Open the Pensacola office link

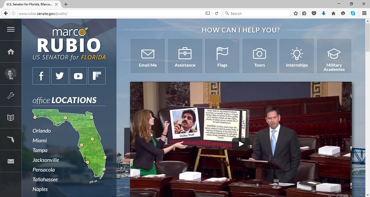(x=44, y=170)
